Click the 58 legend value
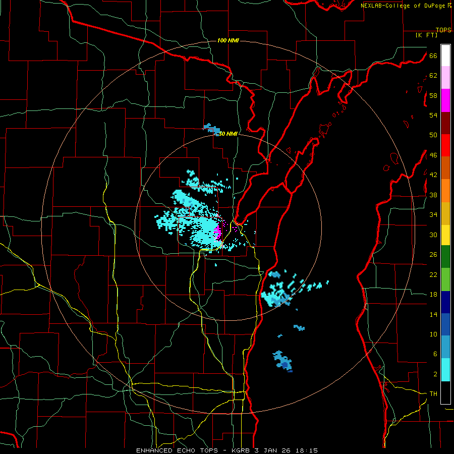Viewport: 454px width, 454px height. 433,95
